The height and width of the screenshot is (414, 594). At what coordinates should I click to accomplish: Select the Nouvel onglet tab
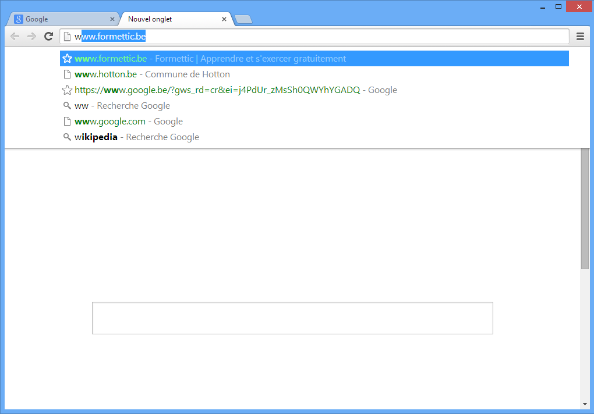point(176,19)
